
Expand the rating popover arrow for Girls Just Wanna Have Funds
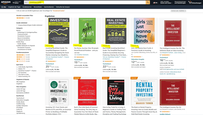click(142, 57)
